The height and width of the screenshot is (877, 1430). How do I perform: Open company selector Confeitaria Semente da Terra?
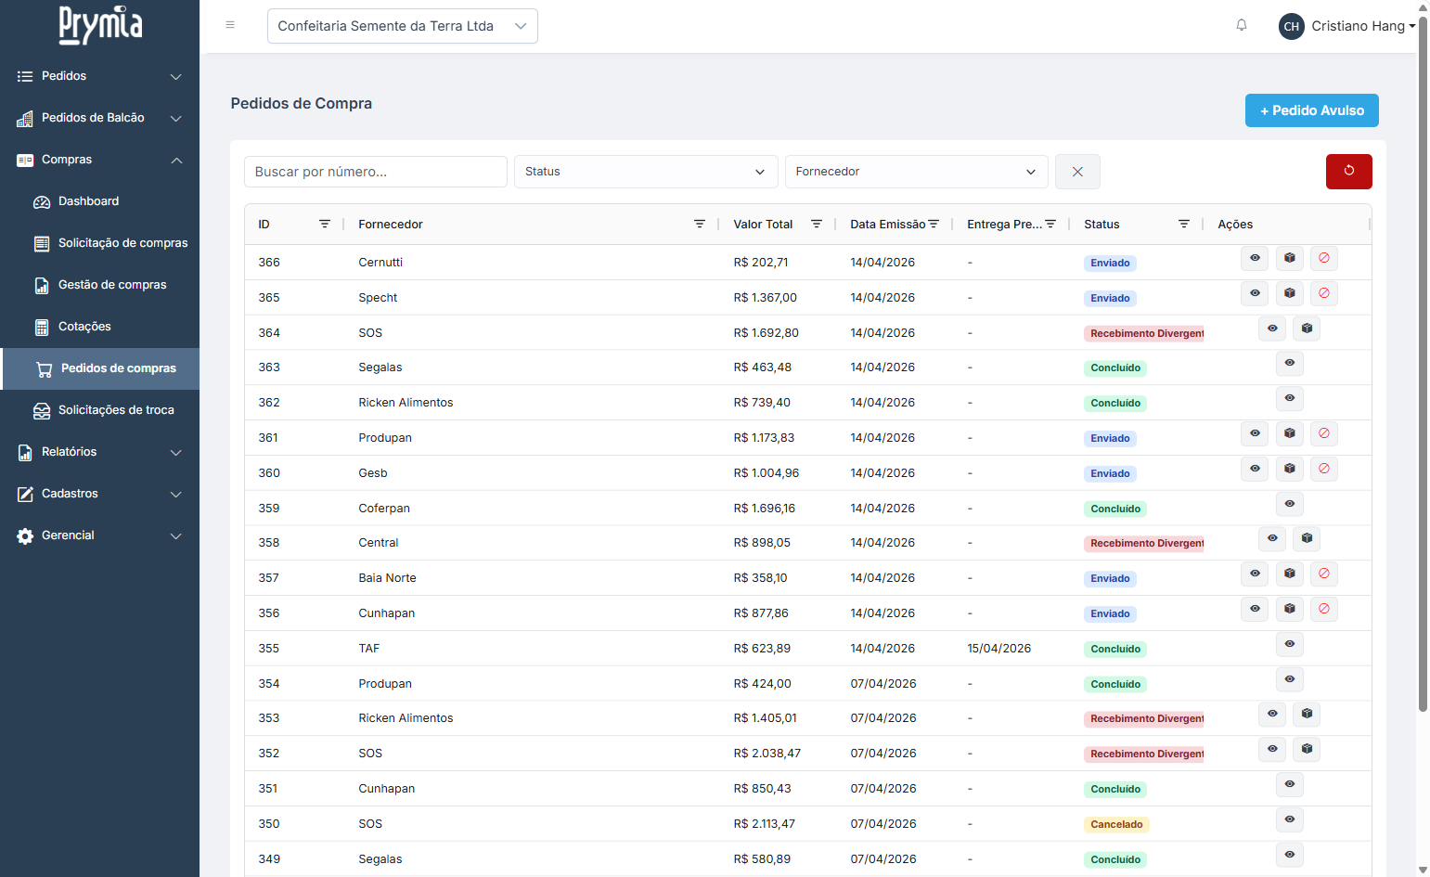402,26
